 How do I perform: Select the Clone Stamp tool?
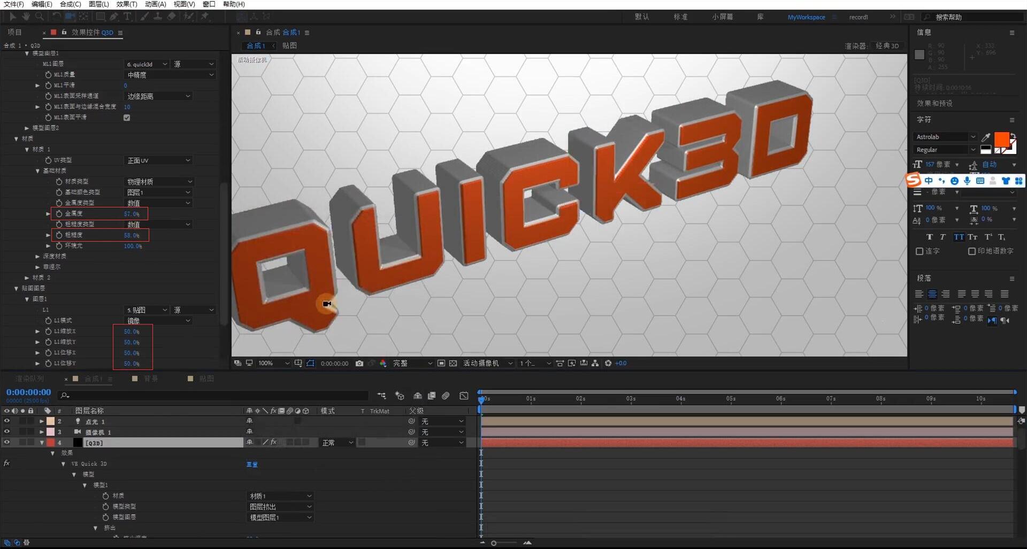click(158, 17)
